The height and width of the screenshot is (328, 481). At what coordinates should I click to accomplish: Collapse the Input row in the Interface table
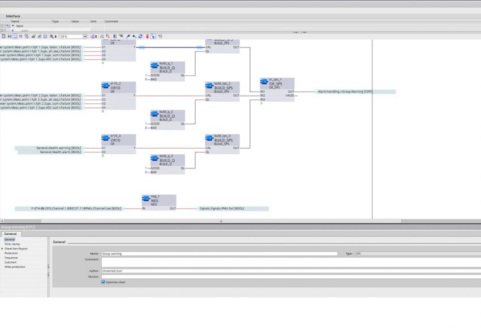point(13,26)
